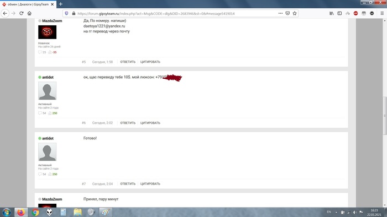387x217 pixels.
Task: Select the GipsyTeam dialog tab
Action: tap(28, 4)
